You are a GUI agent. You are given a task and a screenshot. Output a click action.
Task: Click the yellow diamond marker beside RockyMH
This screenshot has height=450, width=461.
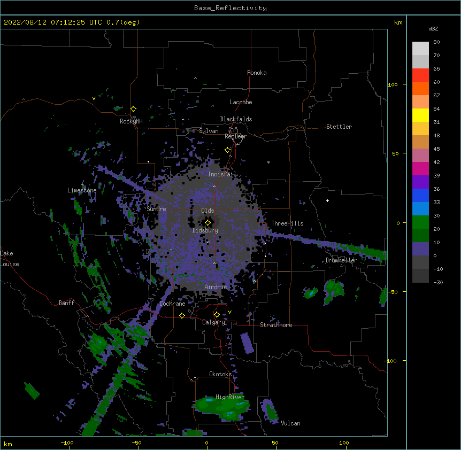[133, 109]
